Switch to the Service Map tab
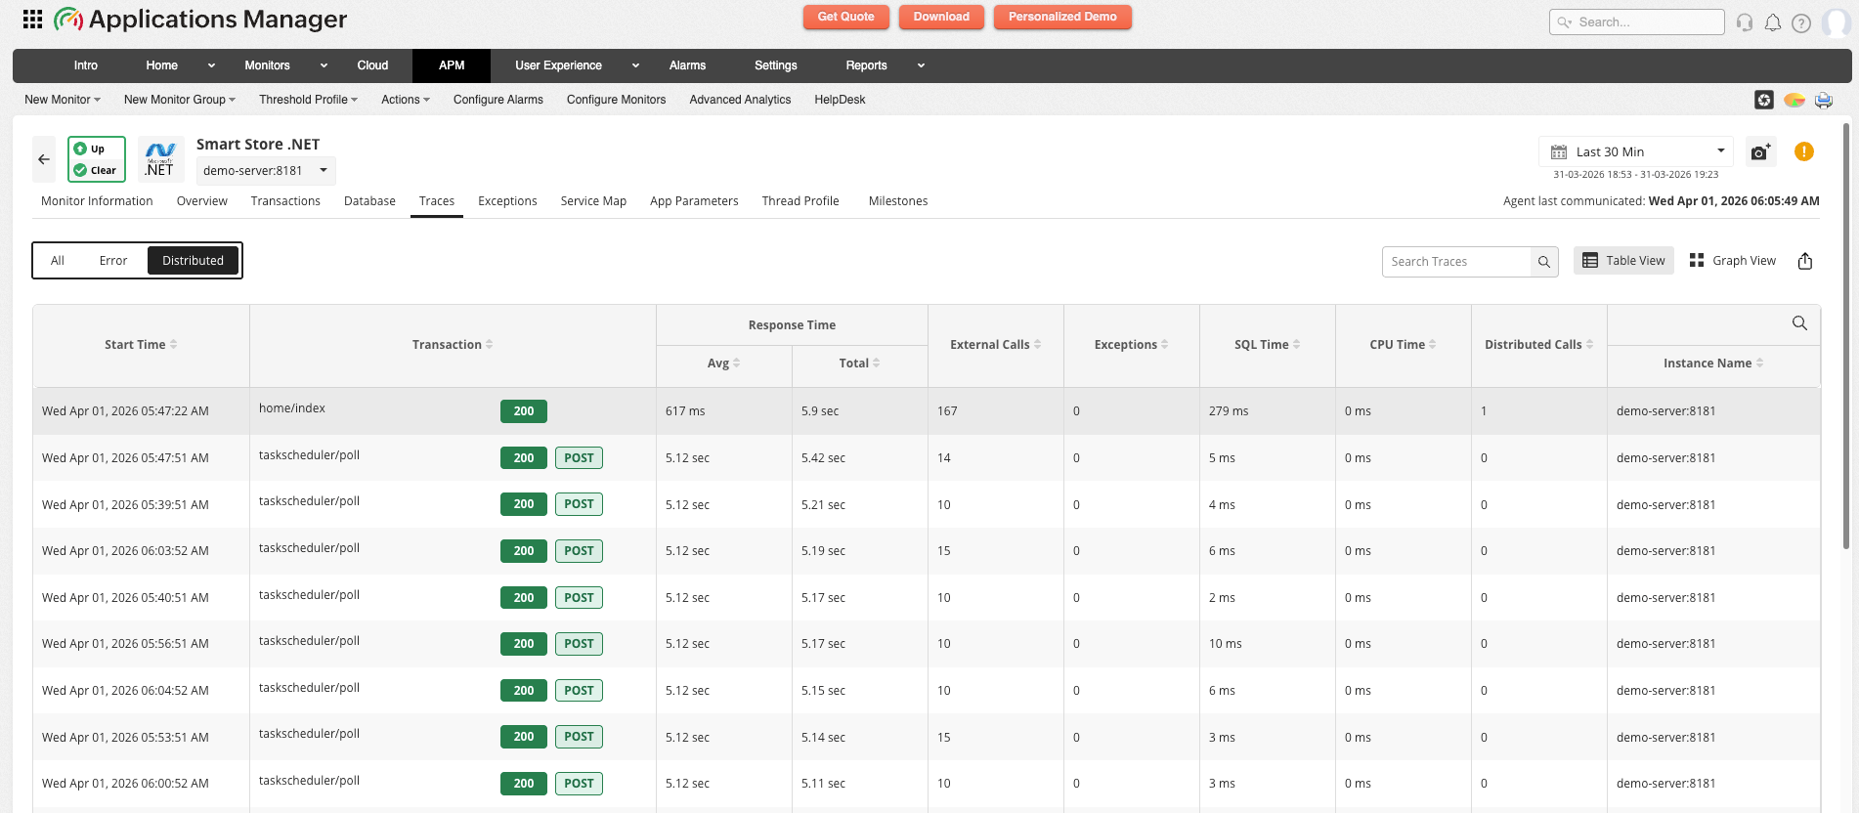 click(593, 201)
